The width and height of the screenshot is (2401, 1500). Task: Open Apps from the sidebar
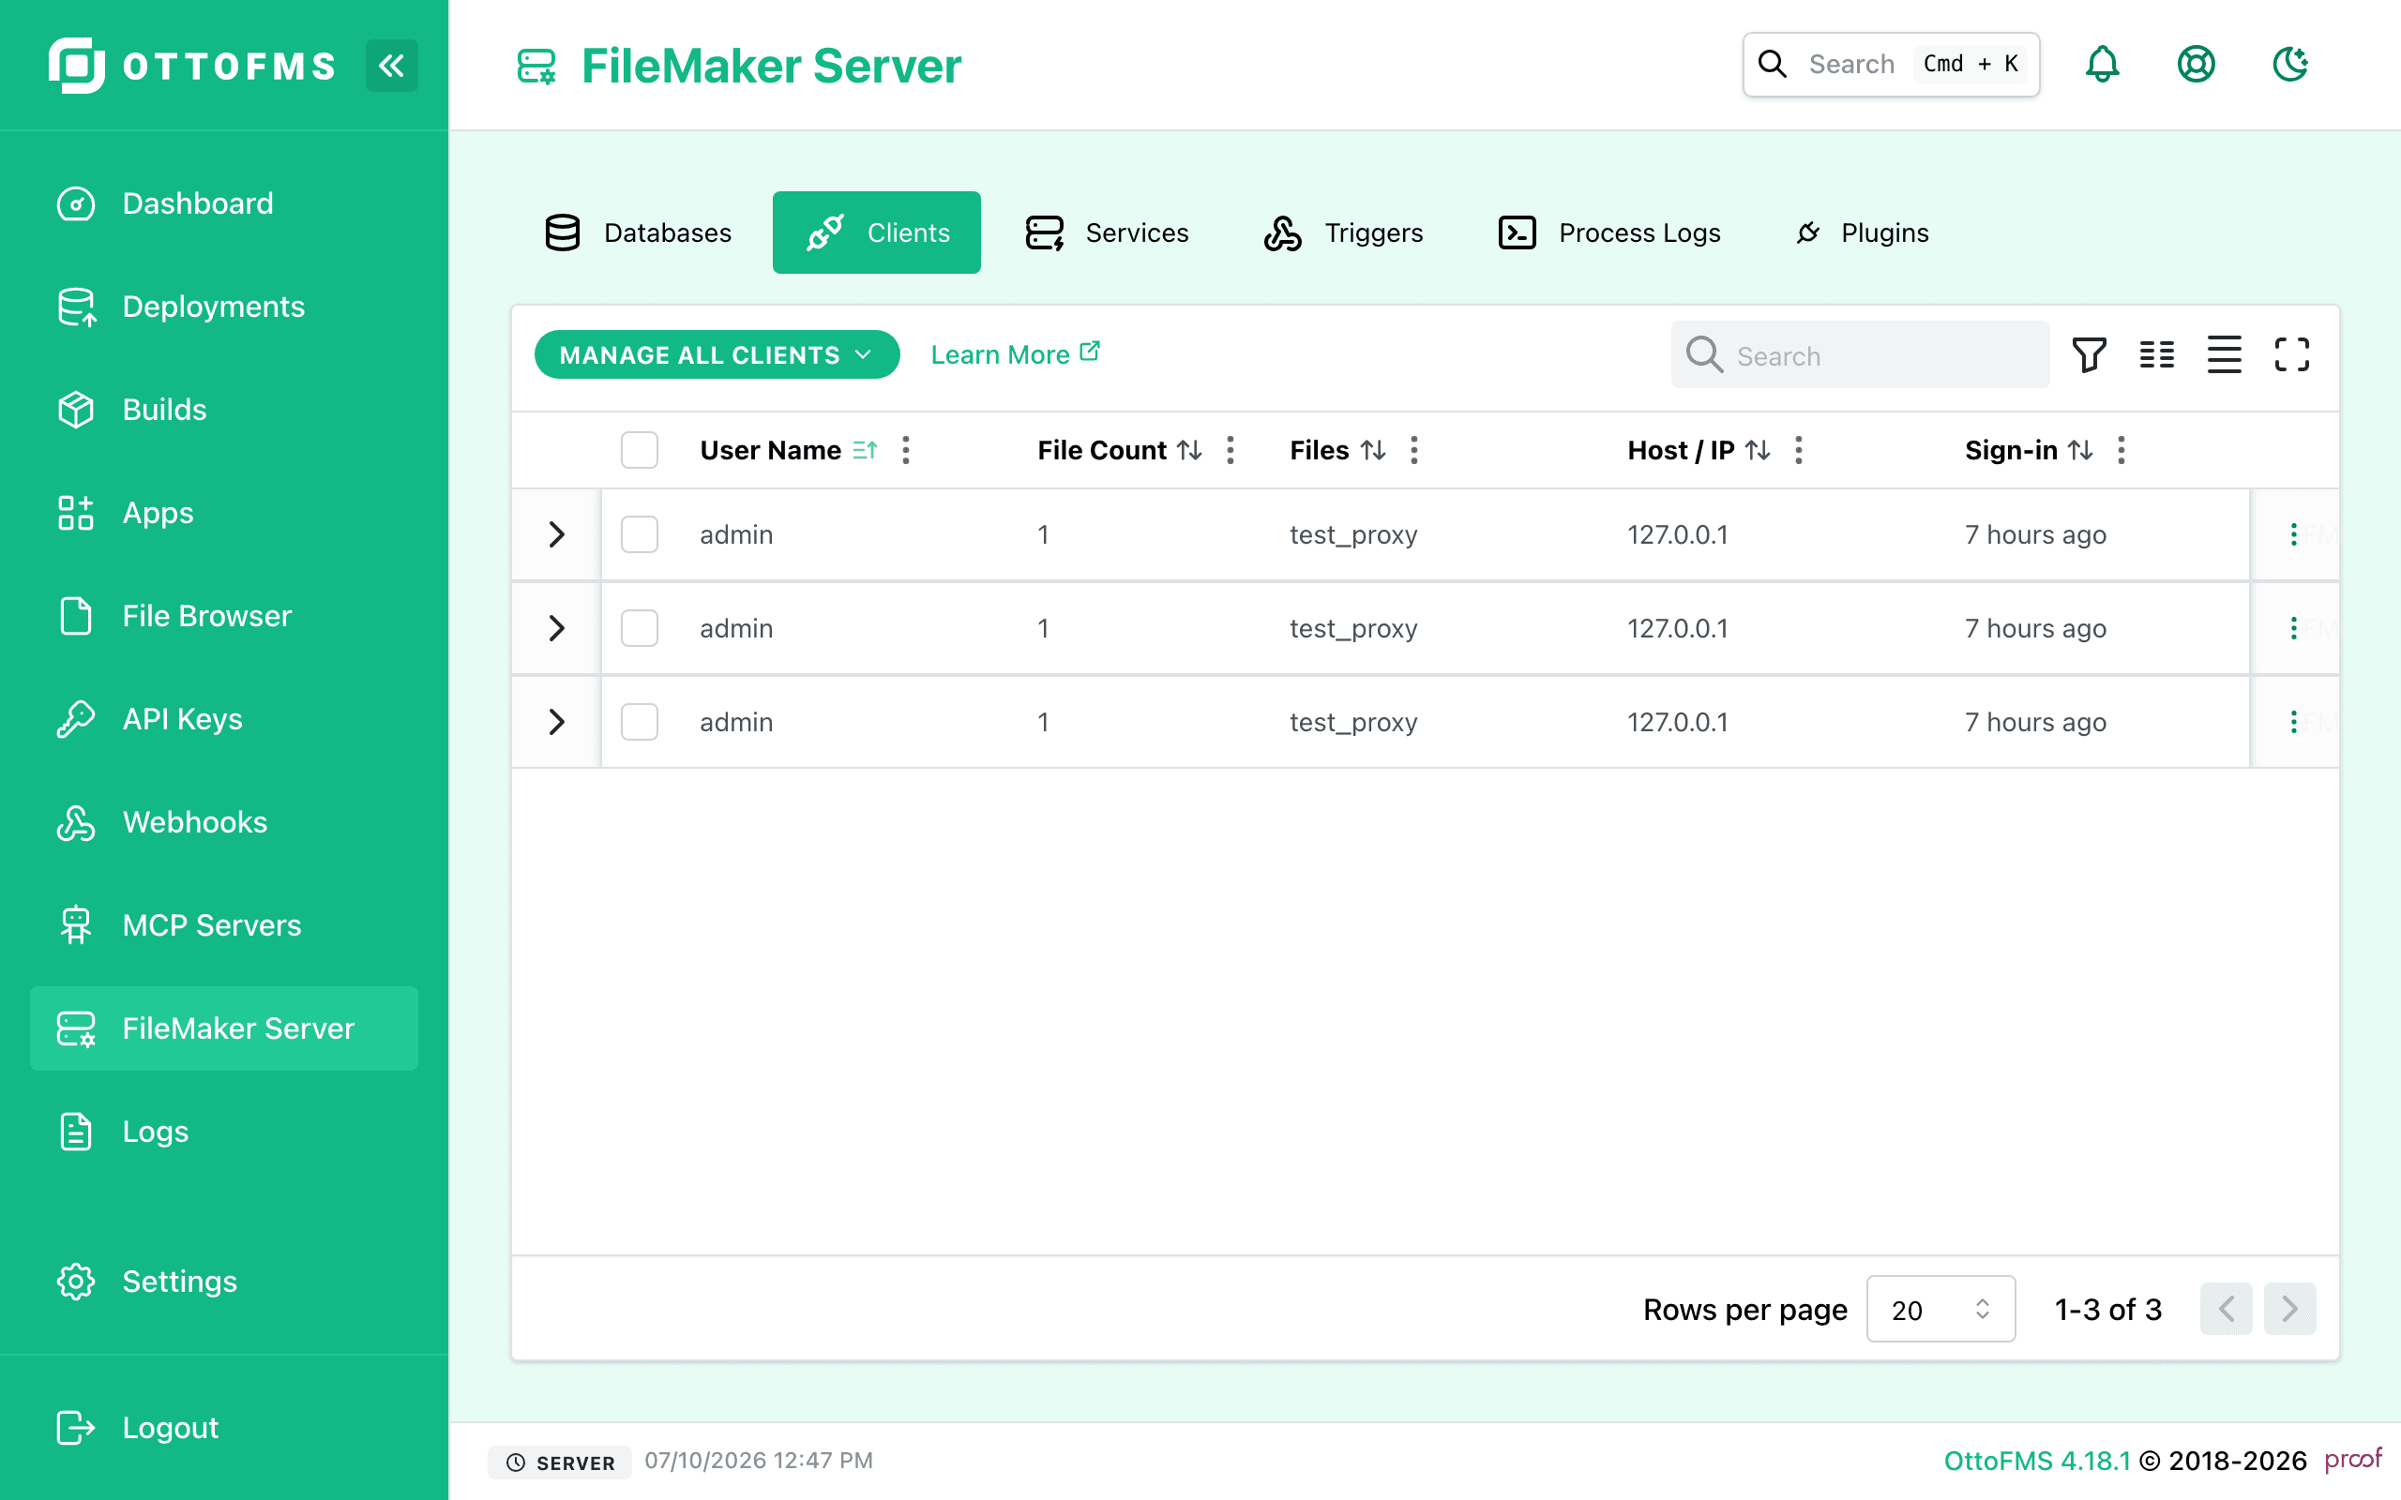pos(224,513)
